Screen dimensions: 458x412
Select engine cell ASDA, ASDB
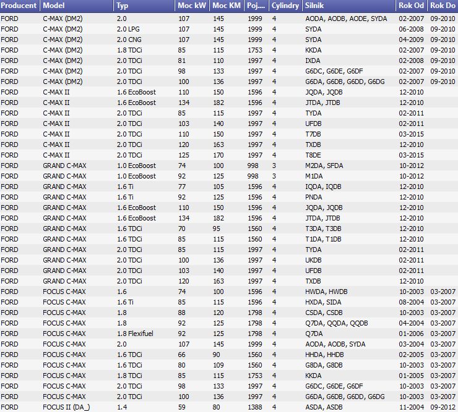[324, 407]
